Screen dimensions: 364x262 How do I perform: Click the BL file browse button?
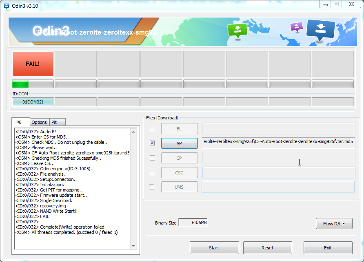pos(180,129)
